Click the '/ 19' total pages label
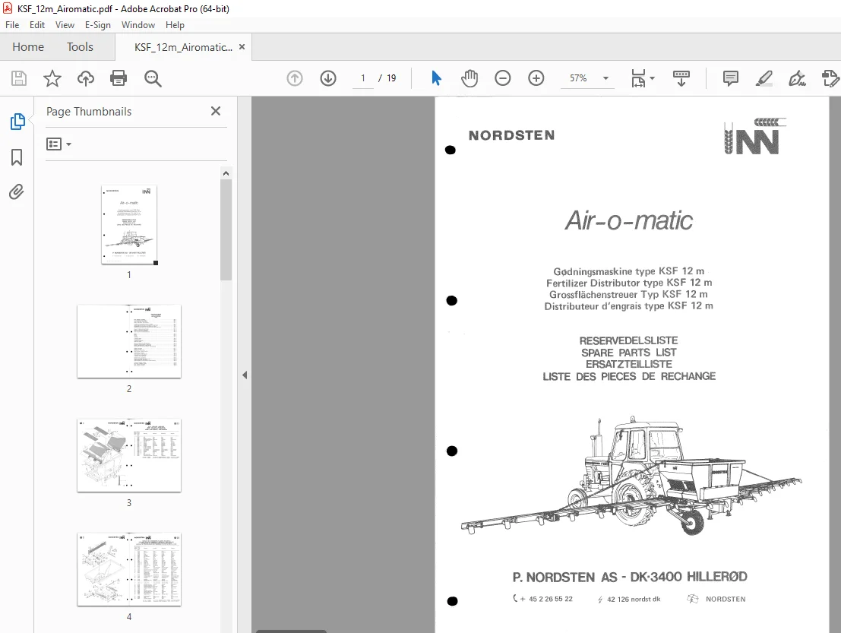 [387, 78]
